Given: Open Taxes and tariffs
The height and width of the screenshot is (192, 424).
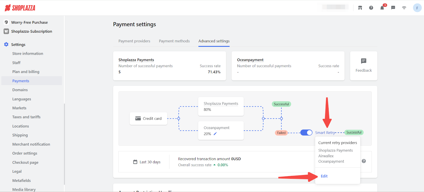Looking at the screenshot, I should [x=26, y=117].
